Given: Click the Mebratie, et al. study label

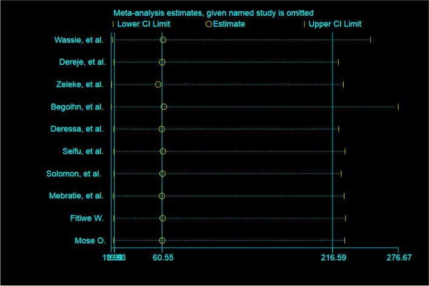Looking at the screenshot, I should [x=76, y=196].
